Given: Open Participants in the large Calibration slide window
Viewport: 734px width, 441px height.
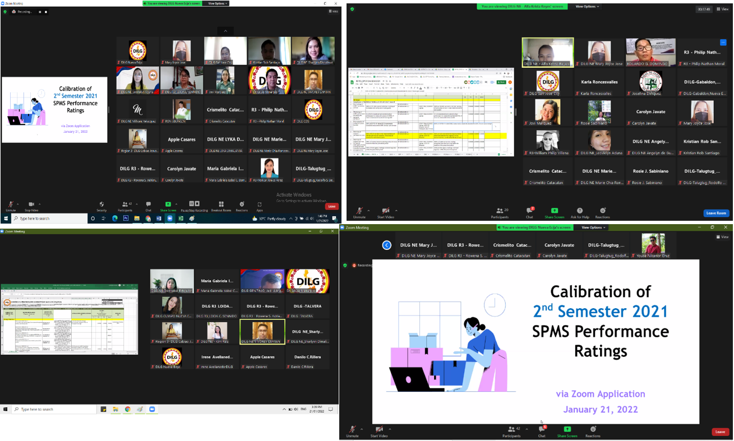Looking at the screenshot, I should [511, 431].
